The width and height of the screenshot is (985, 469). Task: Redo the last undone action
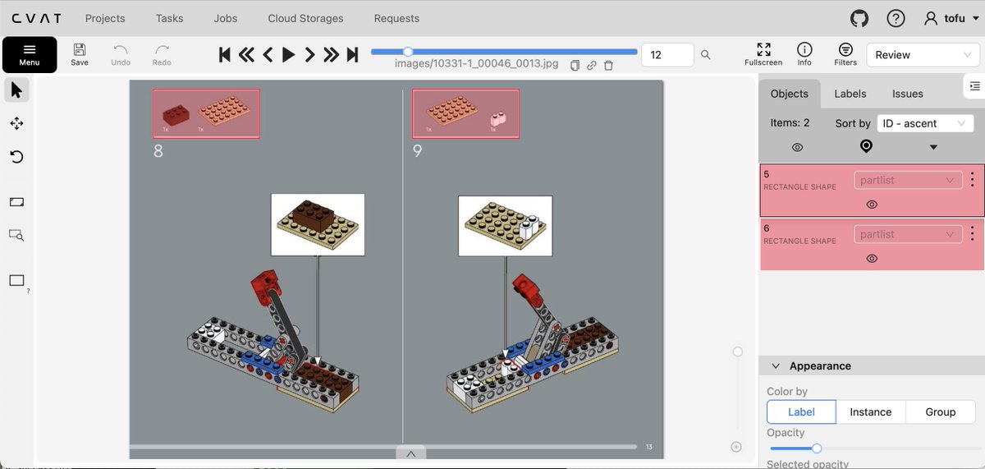(x=162, y=54)
